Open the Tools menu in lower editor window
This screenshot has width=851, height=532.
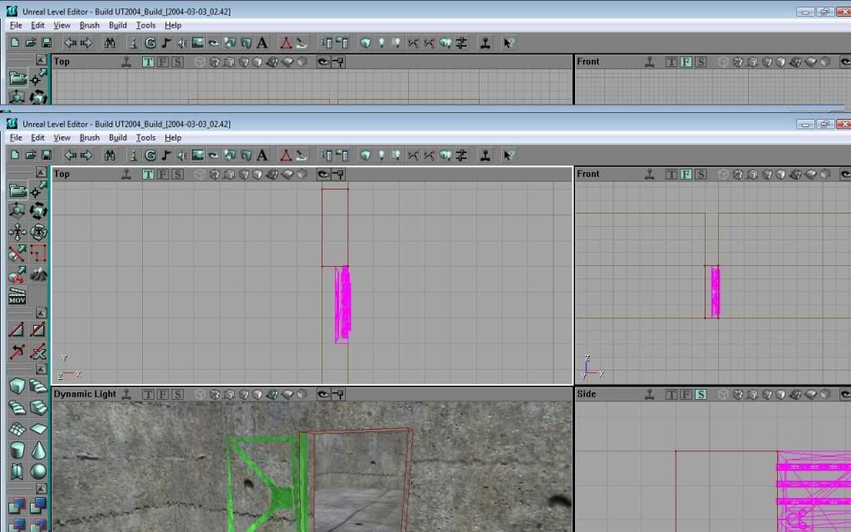145,138
